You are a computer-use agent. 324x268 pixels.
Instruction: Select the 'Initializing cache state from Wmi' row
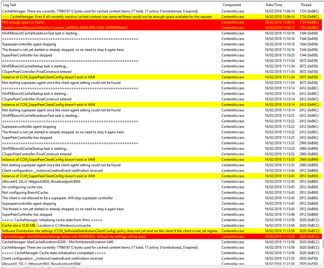tap(162, 220)
